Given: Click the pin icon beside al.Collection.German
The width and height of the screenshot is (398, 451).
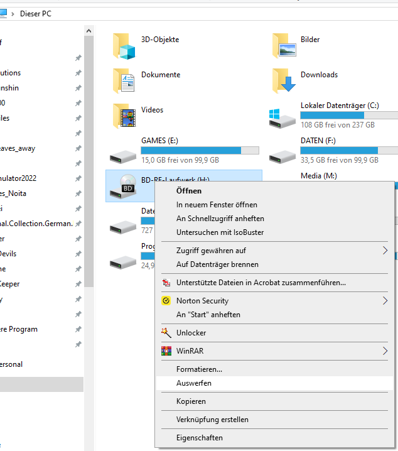Looking at the screenshot, I should tap(78, 224).
